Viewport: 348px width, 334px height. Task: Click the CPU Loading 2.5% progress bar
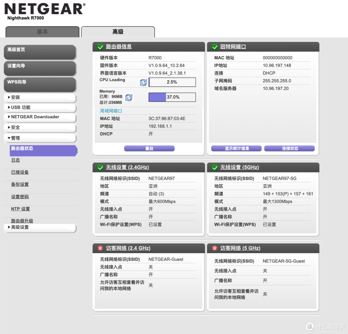[172, 82]
